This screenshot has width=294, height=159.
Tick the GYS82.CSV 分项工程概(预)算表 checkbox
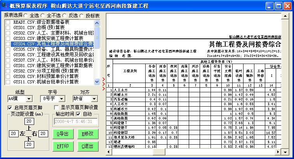point(8,71)
